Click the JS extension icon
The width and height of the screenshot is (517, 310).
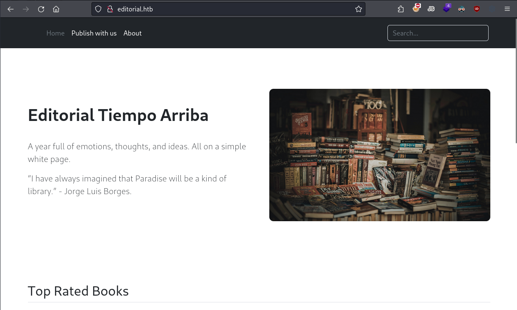(x=431, y=9)
